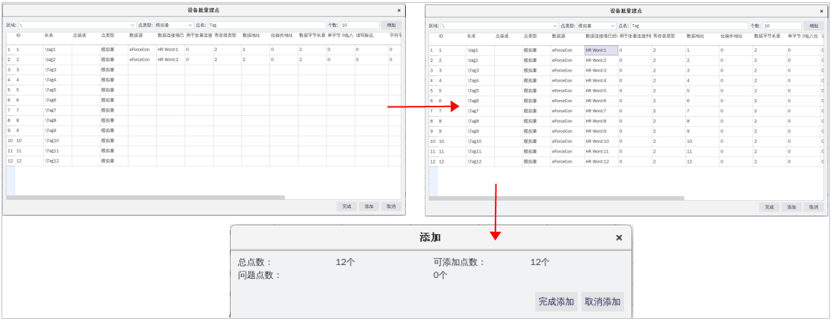Close the 添加 summary dialog
Image resolution: width=832 pixels, height=321 pixels.
click(x=619, y=238)
